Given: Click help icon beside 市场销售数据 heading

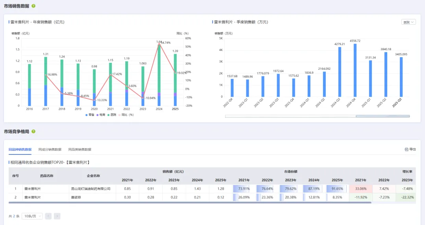Looking at the screenshot, I should 33,6.
